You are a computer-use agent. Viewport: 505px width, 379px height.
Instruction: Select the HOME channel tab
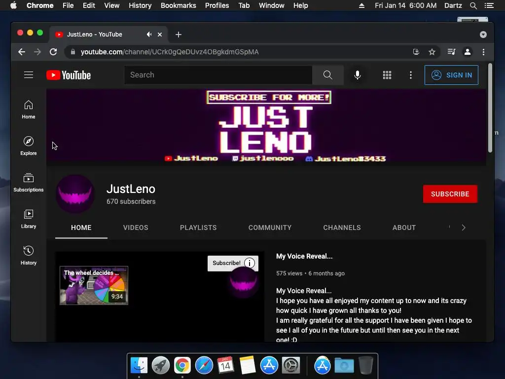(81, 227)
